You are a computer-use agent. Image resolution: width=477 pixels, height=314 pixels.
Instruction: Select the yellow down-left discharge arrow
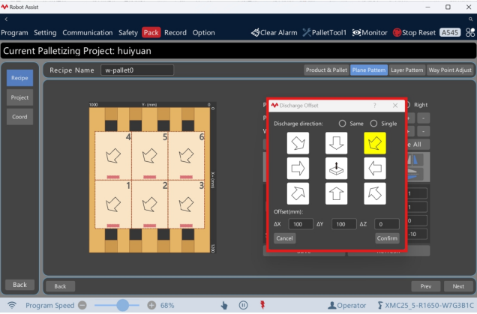tap(375, 143)
